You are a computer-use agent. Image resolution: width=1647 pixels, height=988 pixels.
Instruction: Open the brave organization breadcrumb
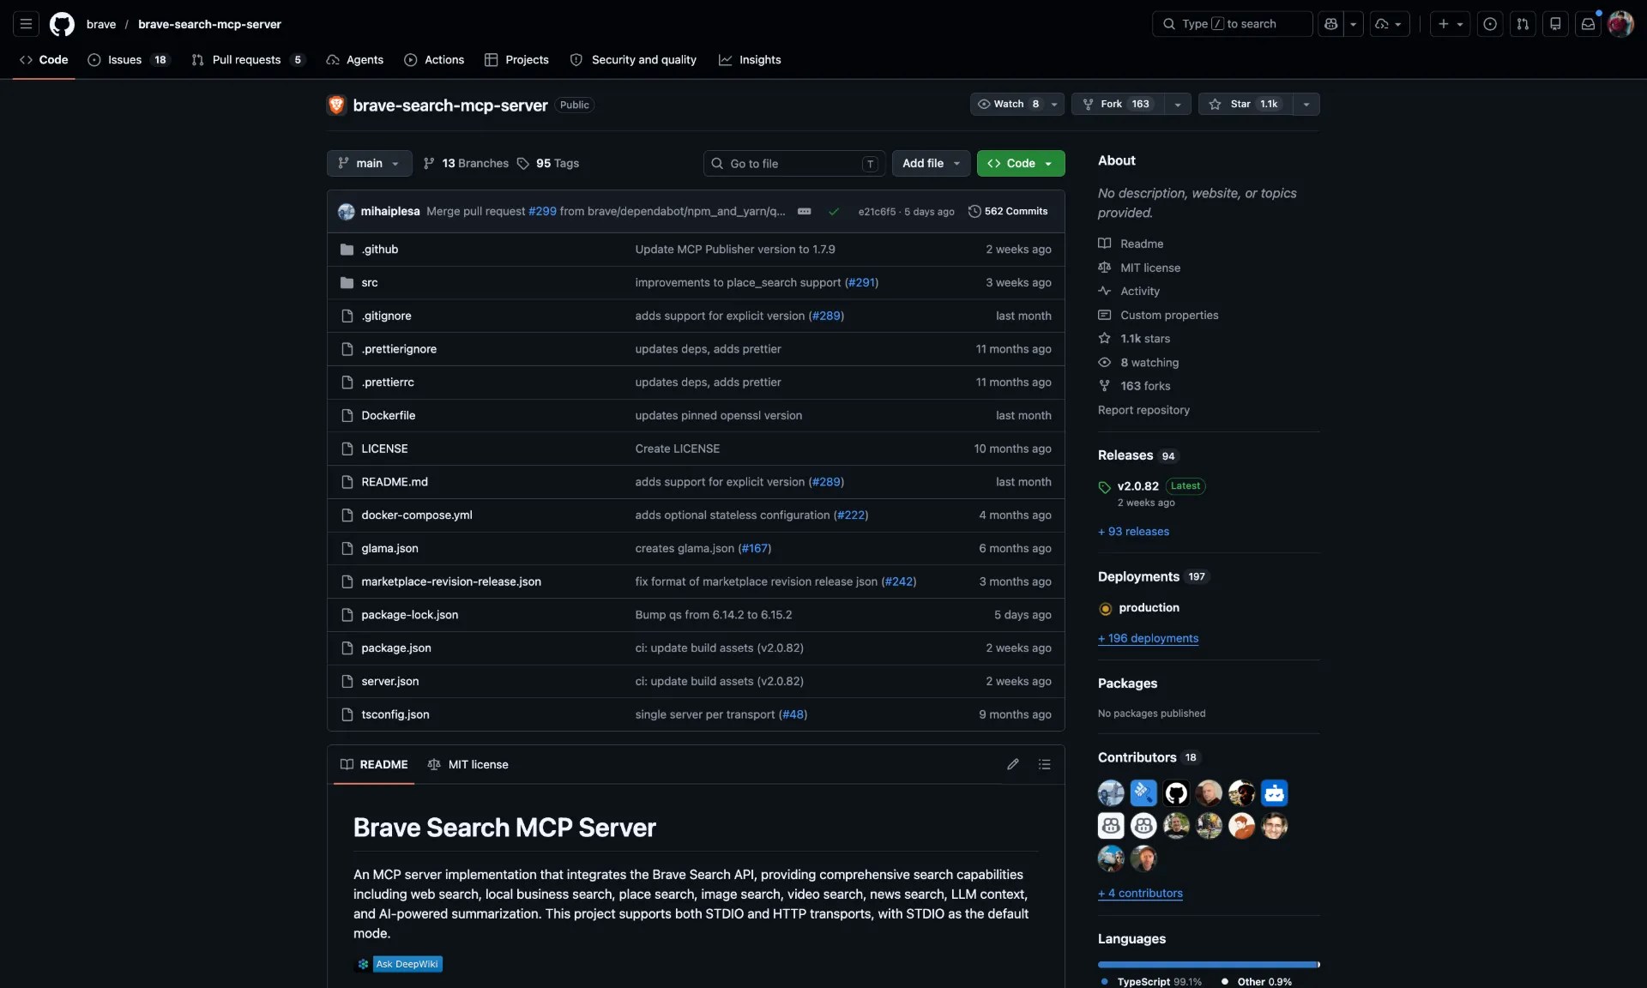[101, 24]
